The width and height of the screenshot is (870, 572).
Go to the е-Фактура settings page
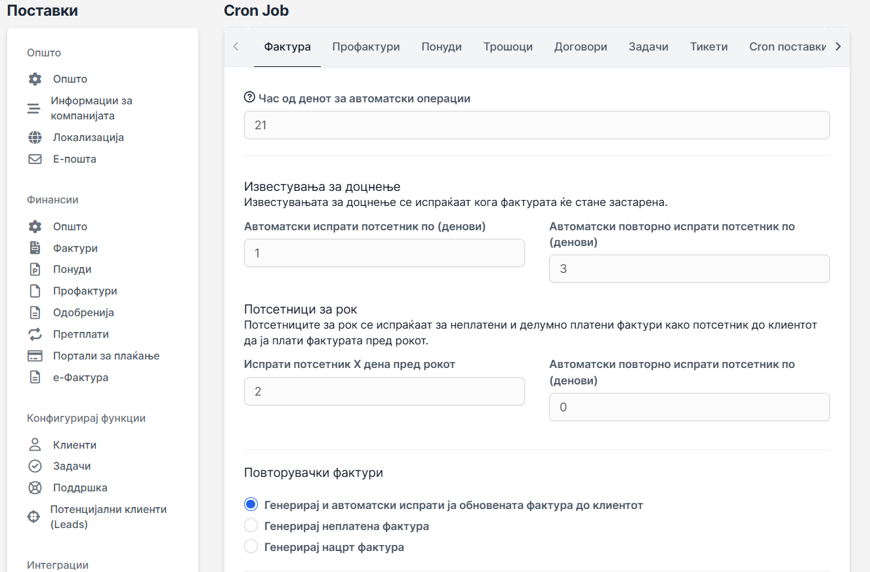tap(81, 378)
